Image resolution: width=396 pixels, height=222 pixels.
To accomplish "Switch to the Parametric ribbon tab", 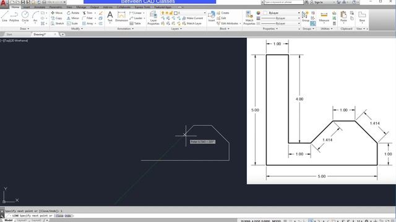I will point(56,7).
